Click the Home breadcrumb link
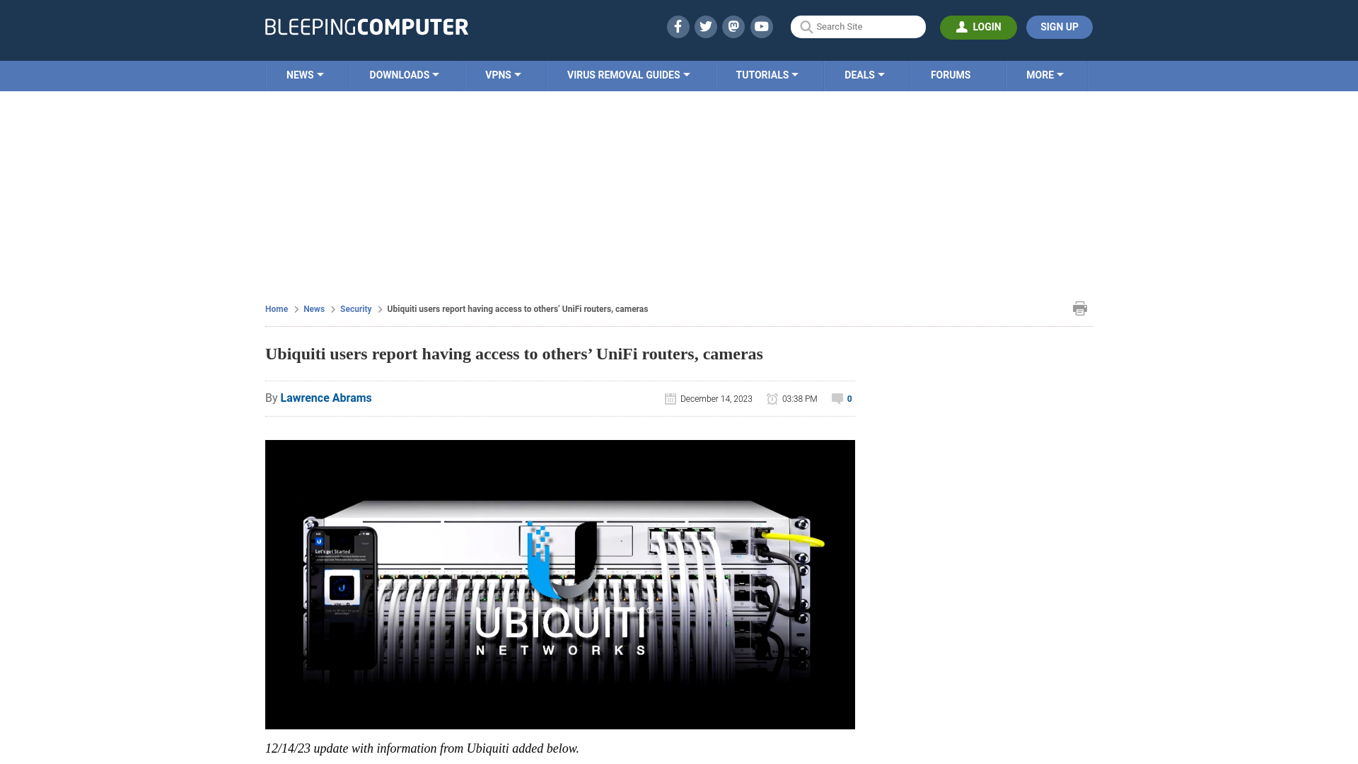This screenshot has height=764, width=1358. 277,308
